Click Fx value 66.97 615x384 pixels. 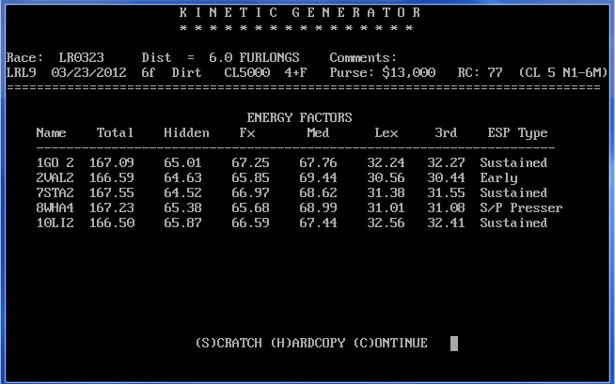(x=251, y=192)
